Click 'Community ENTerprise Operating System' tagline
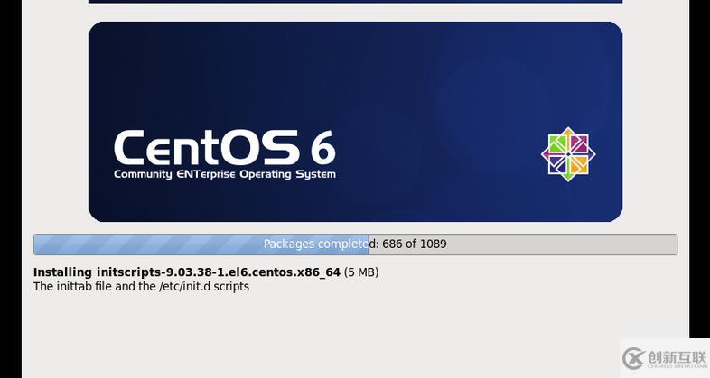The height and width of the screenshot is (378, 710). click(x=225, y=174)
